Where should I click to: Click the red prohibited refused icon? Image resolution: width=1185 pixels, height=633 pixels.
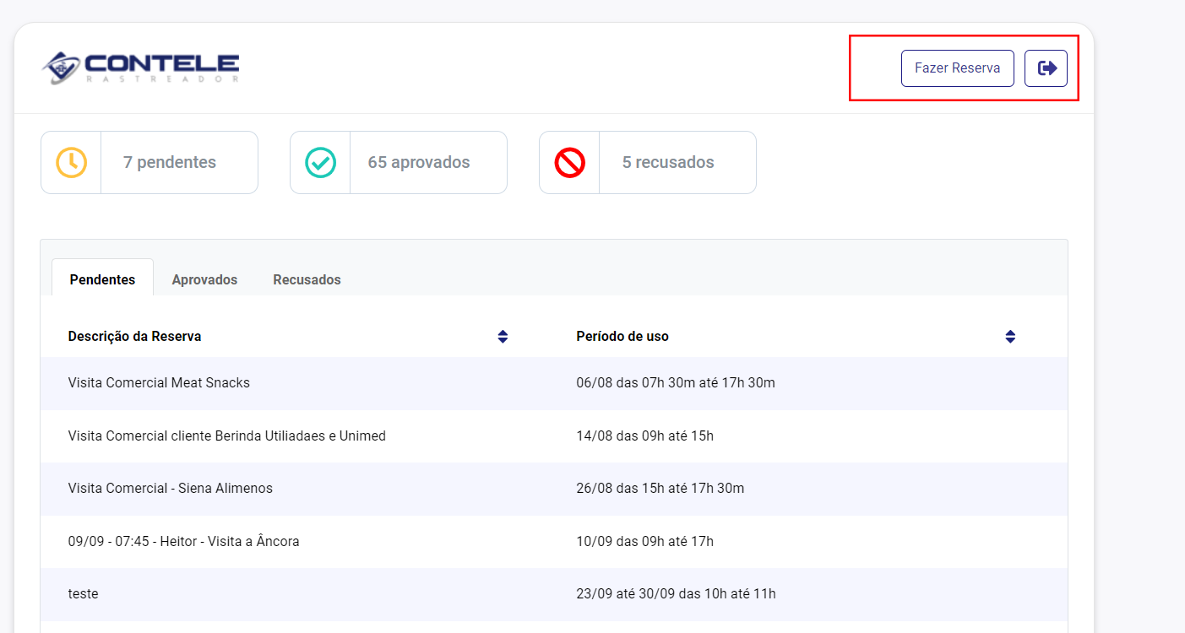569,162
